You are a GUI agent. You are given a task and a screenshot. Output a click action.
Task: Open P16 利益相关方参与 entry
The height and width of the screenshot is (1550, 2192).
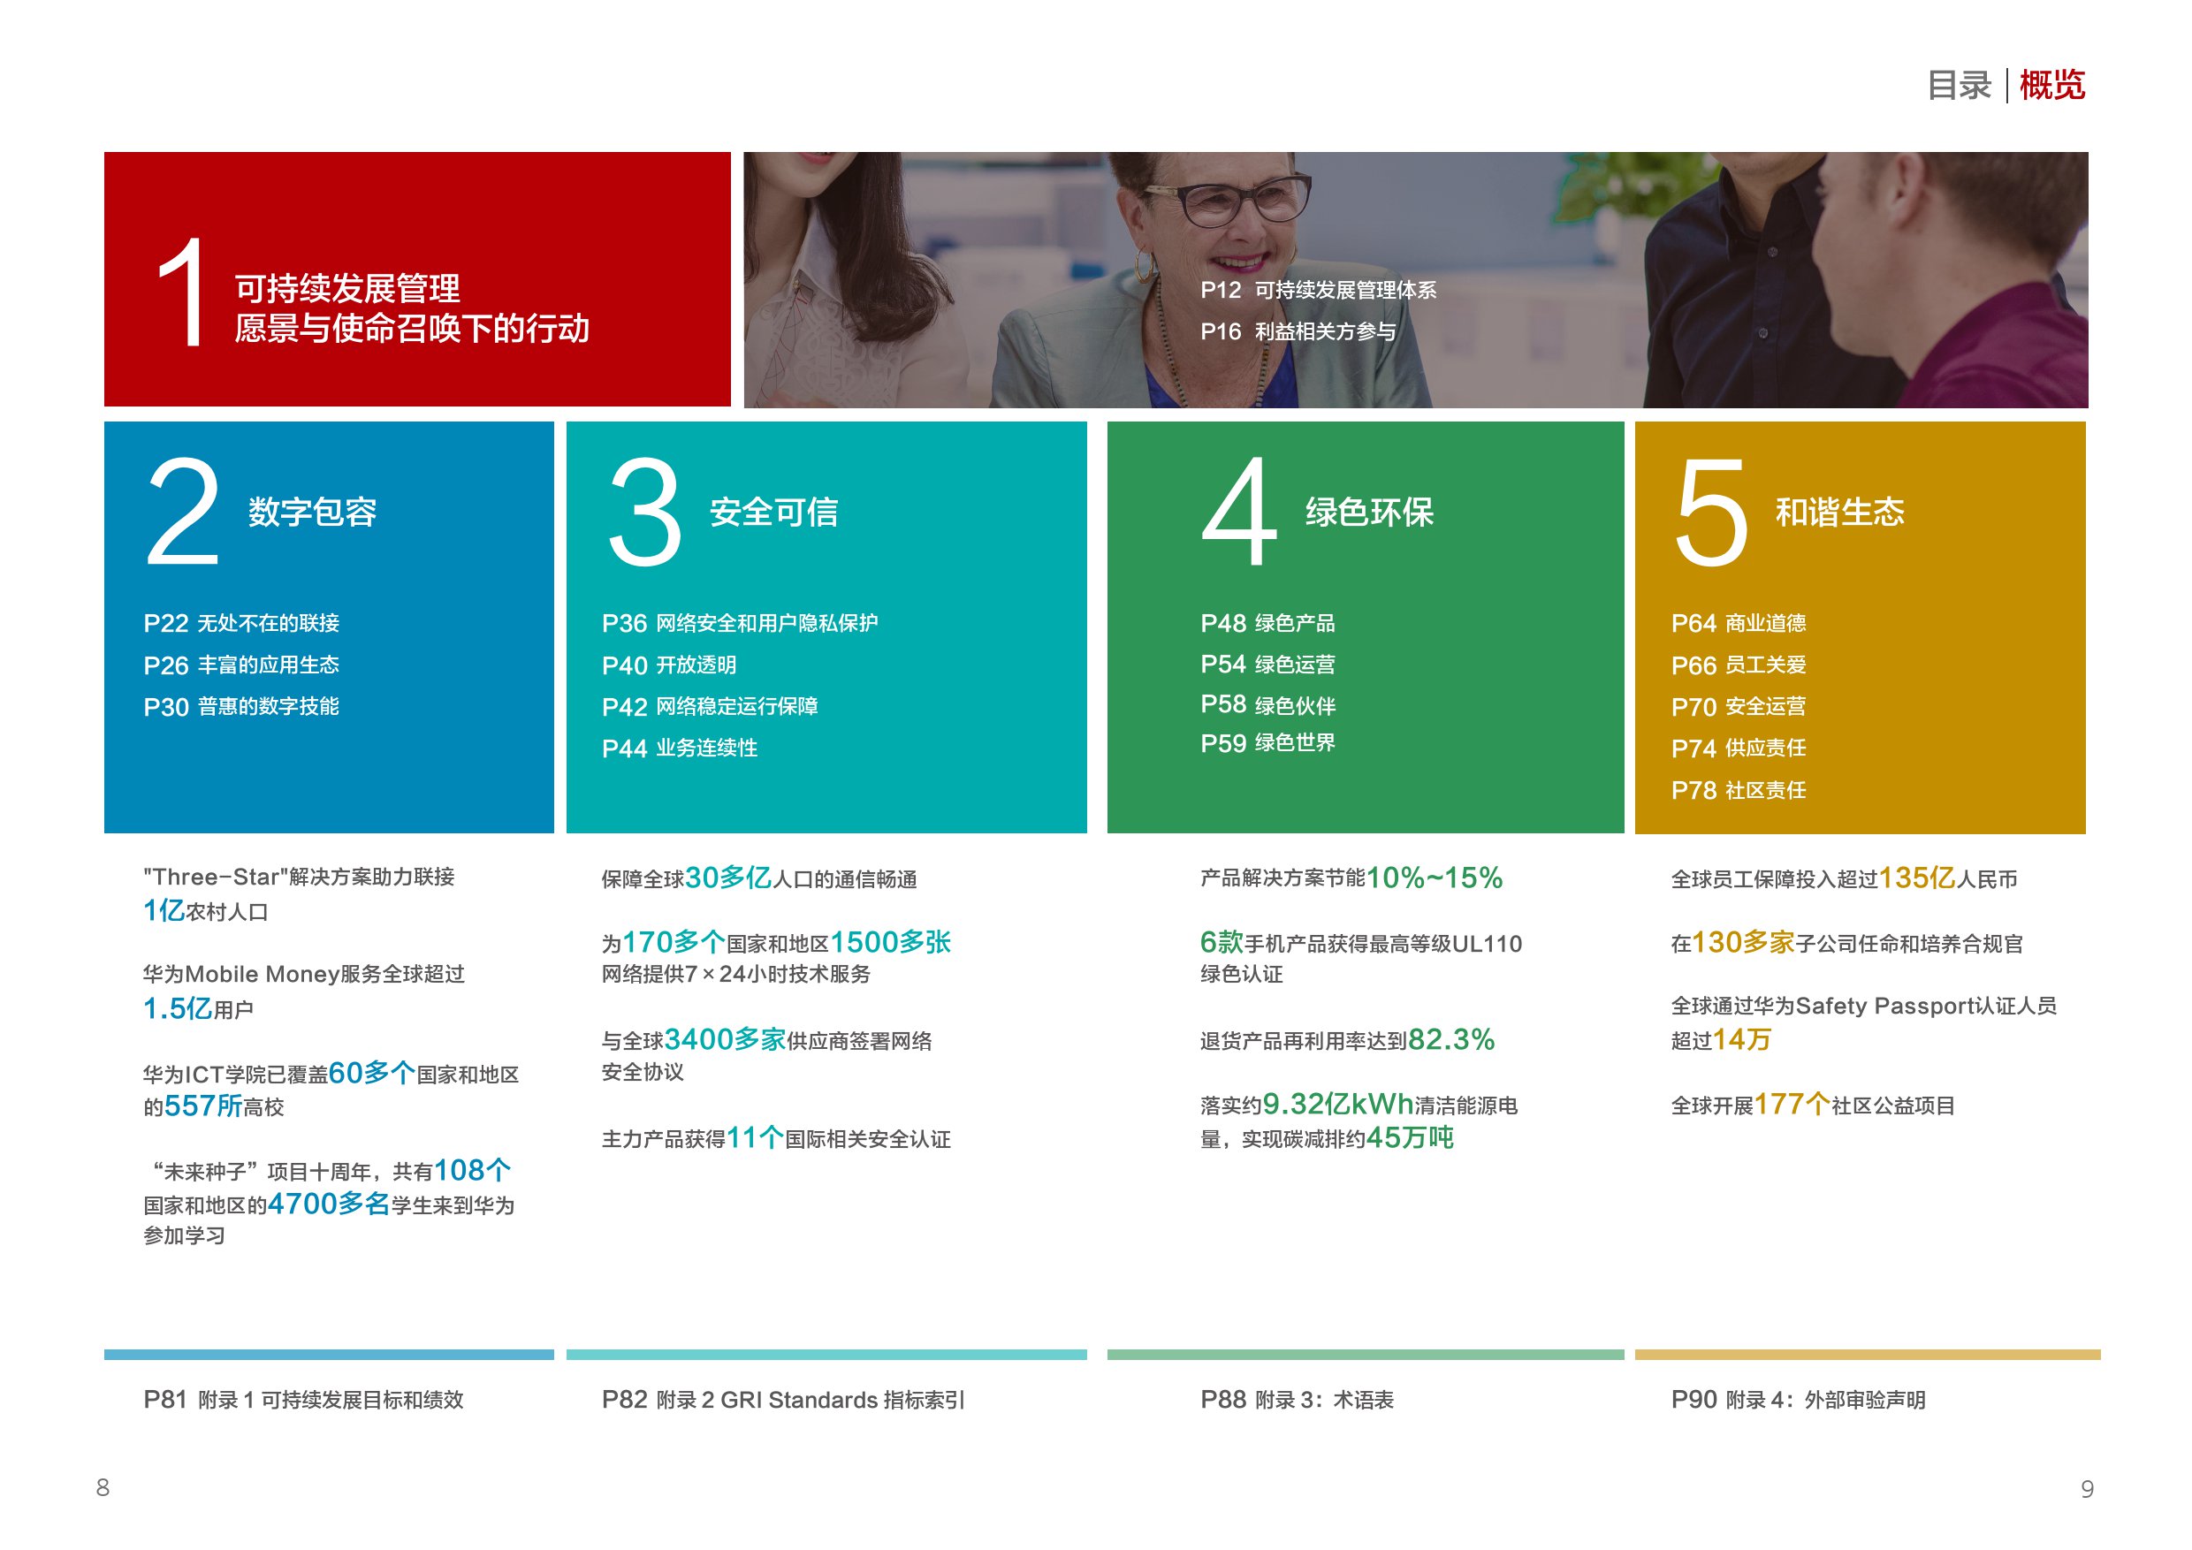point(1298,332)
